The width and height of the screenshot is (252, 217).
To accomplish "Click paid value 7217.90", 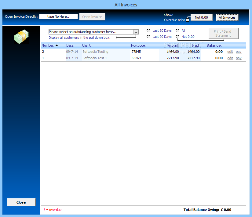I will [x=194, y=58].
